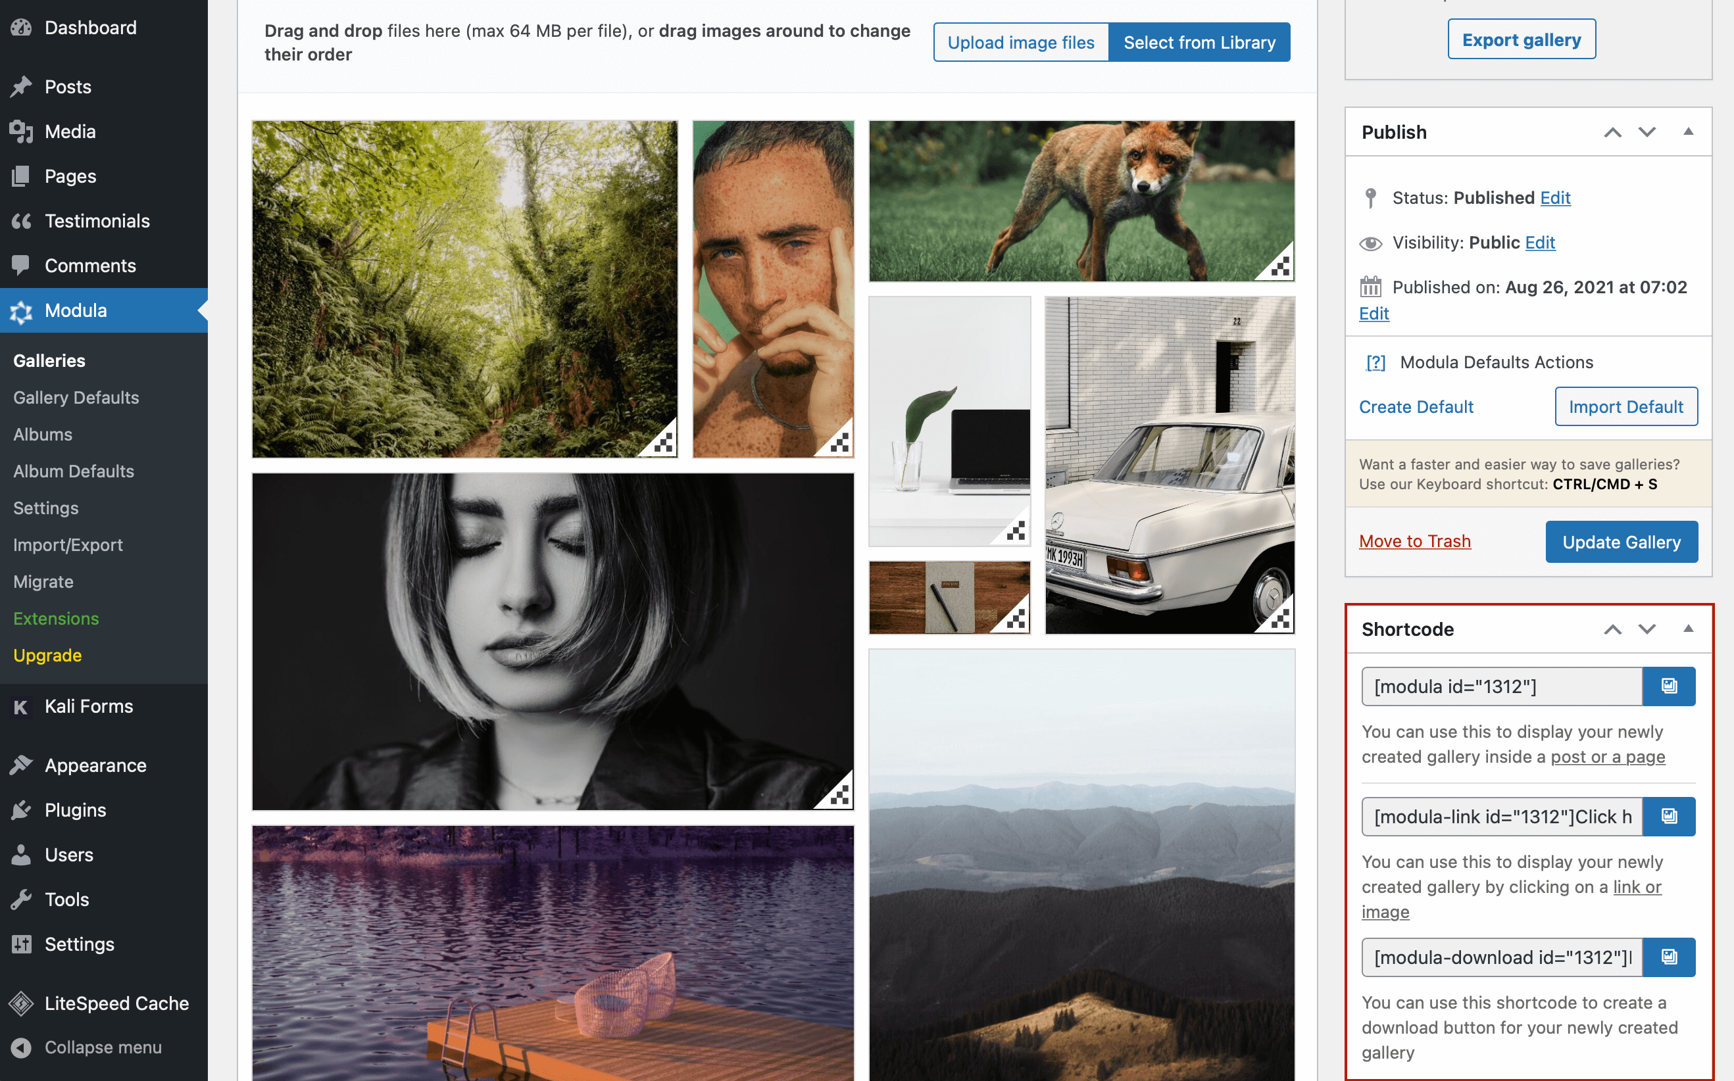Click the Export gallery button

click(1522, 39)
